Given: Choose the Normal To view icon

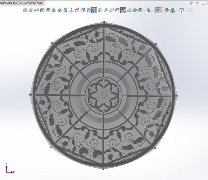Looking at the screenshot, I should pos(71,10).
